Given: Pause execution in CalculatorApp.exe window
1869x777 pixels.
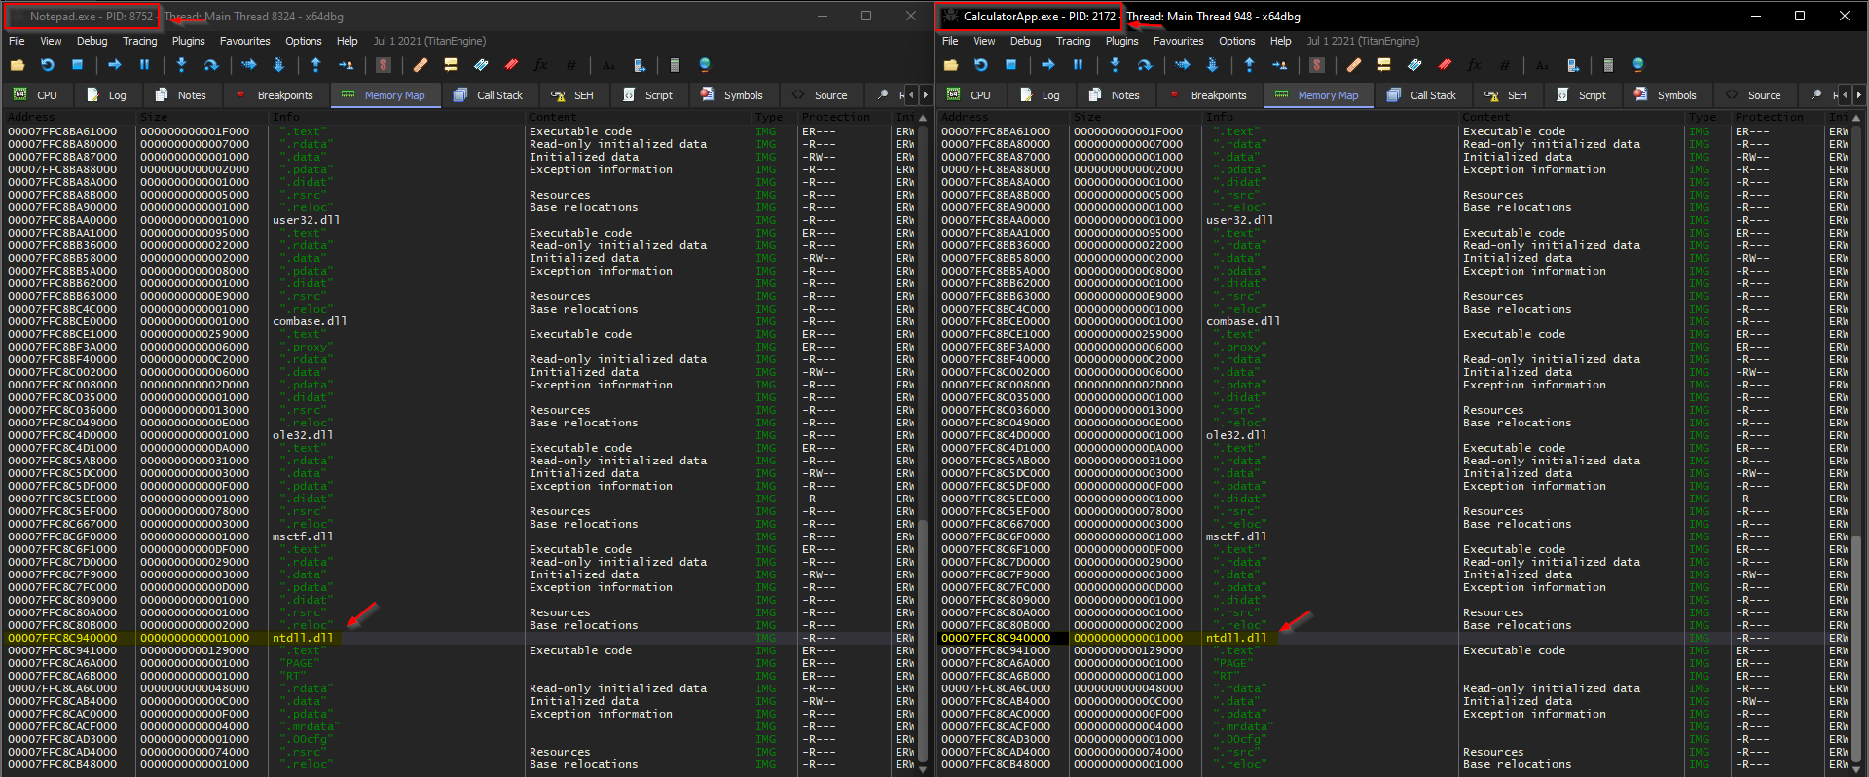Looking at the screenshot, I should click(x=1078, y=65).
